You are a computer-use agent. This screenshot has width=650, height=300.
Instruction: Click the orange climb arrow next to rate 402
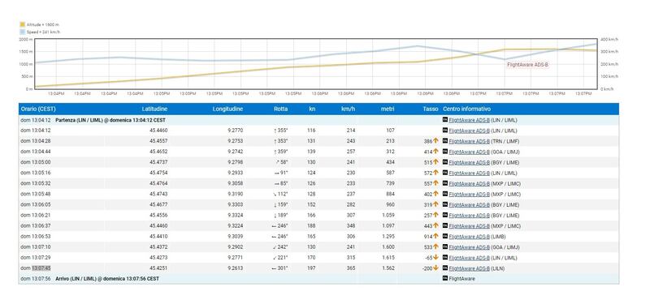(435, 194)
